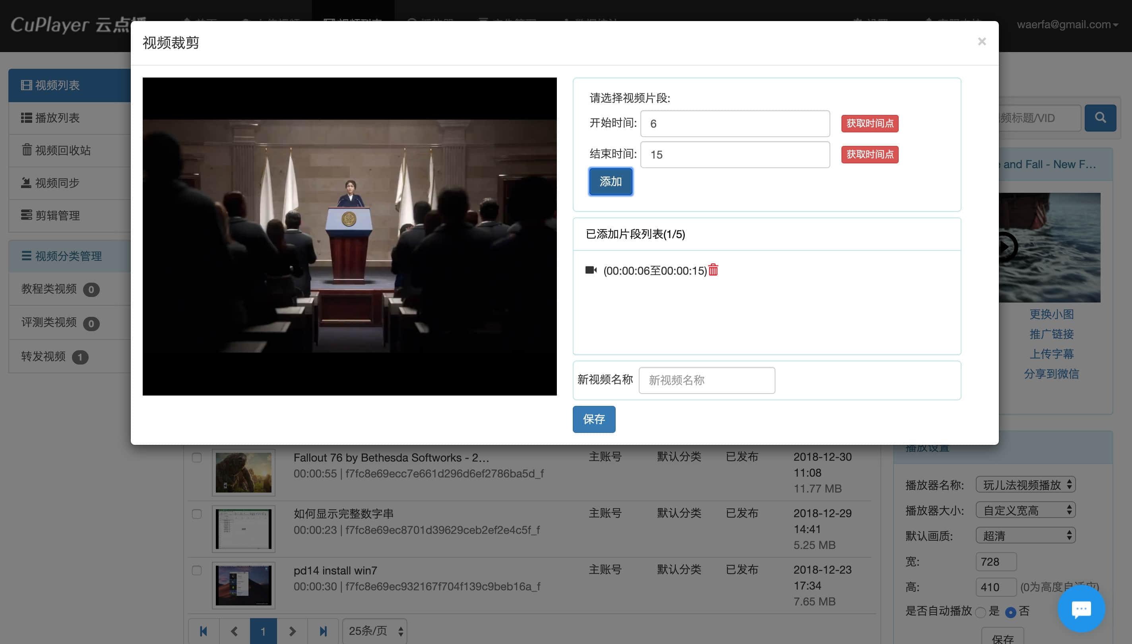Check the Fallout 76 video row checkbox
Viewport: 1132px width, 644px height.
(197, 457)
